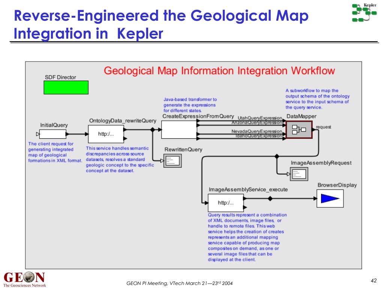This screenshot has width=384, height=288.
Task: Select relation diamond above ImageAssemblyRequest
Action: coord(277,156)
